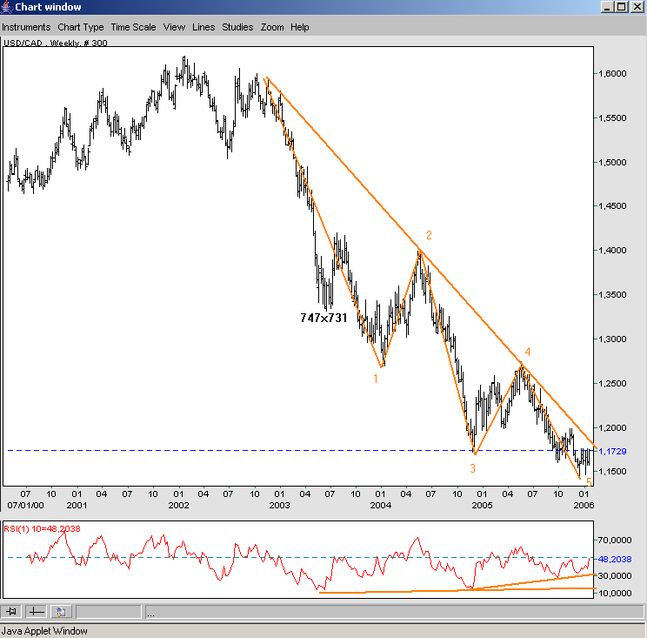Click the Java Applet Window status text

44,631
